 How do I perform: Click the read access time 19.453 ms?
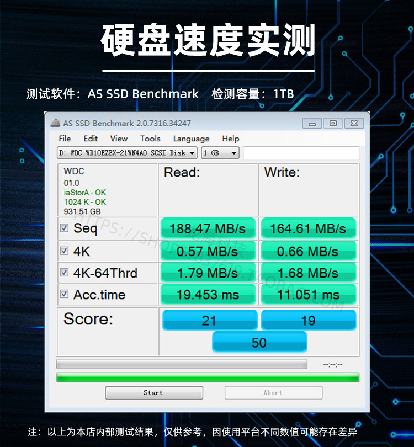coord(208,295)
